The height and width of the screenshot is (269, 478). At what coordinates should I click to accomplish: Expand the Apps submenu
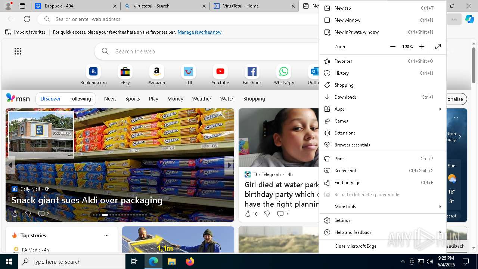(382, 109)
